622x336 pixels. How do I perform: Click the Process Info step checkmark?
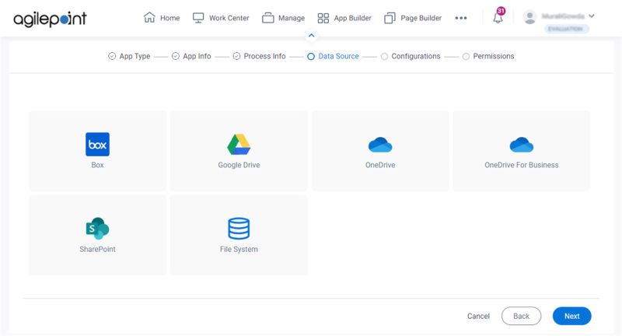click(236, 56)
